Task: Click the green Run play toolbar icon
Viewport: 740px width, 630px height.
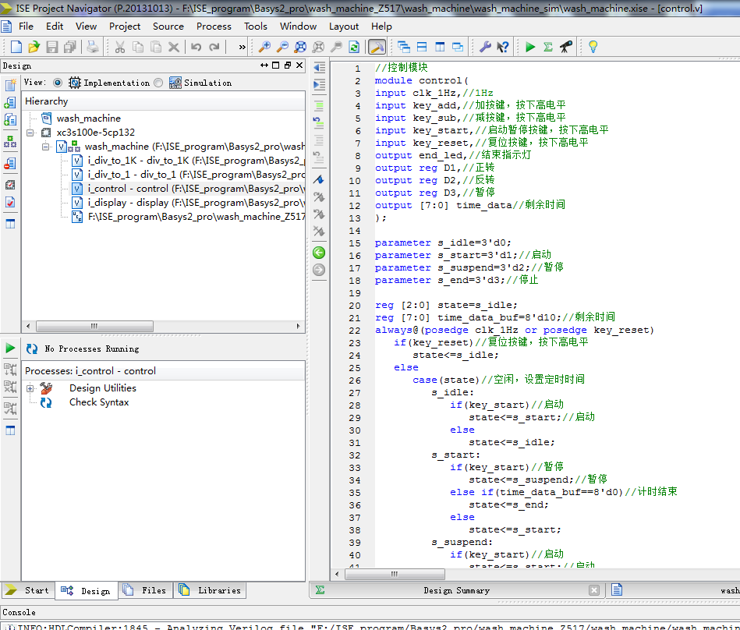Action: 530,48
